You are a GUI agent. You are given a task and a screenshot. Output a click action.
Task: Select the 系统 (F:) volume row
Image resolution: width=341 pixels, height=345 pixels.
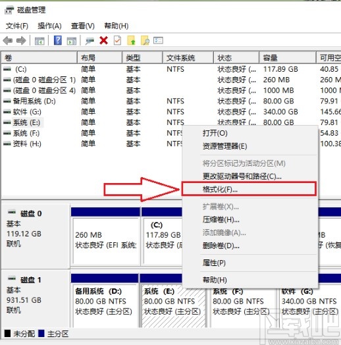92,134
